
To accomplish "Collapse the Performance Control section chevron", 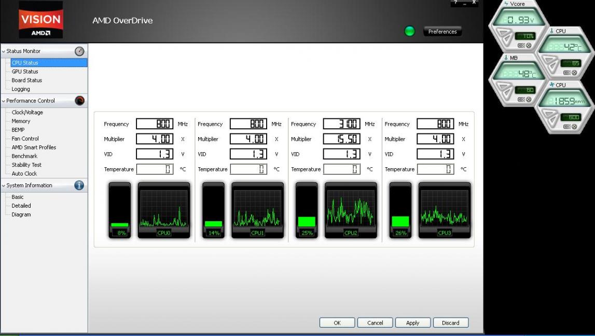I will coord(4,101).
